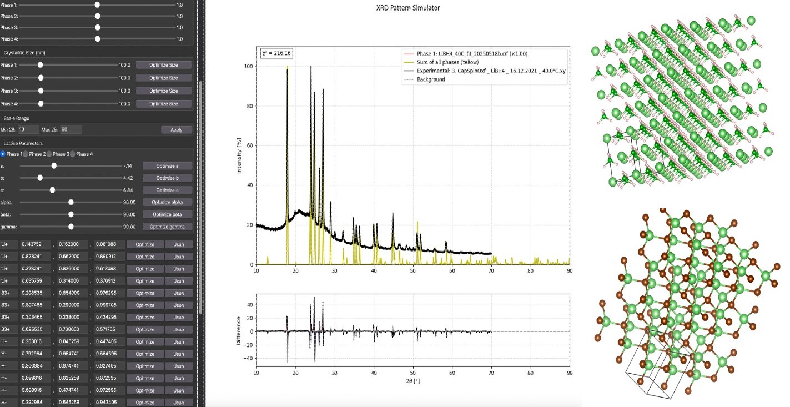Click the crystallite size Phase 4 slider handle
The width and height of the screenshot is (790, 407).
point(40,104)
